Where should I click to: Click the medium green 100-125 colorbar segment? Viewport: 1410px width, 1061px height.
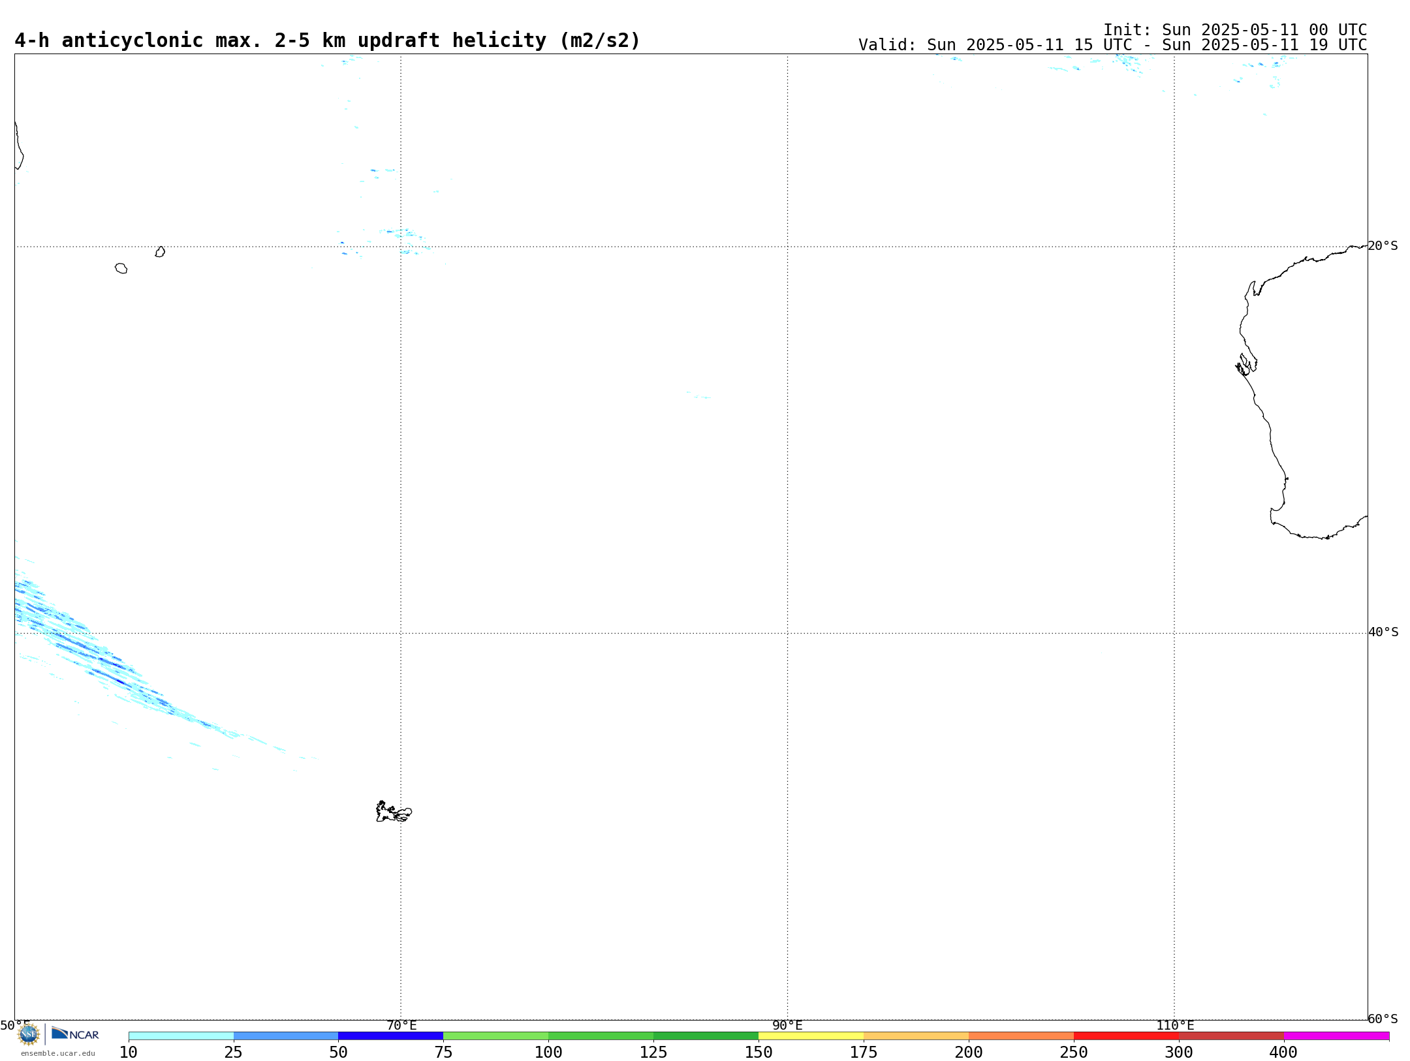(601, 1036)
